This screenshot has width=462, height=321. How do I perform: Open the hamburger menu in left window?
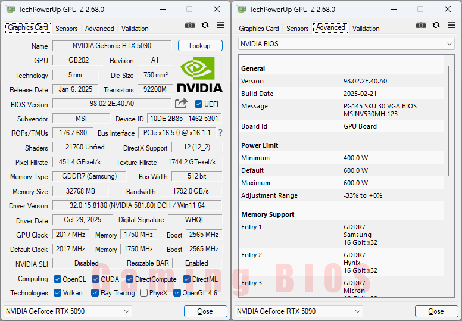[220, 26]
